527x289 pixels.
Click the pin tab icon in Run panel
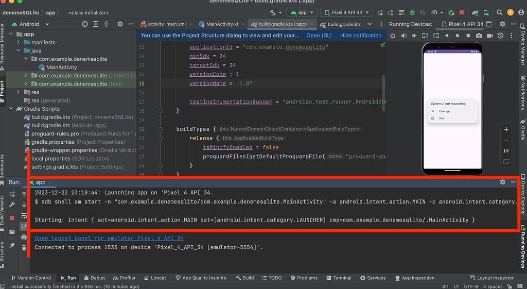[12, 246]
